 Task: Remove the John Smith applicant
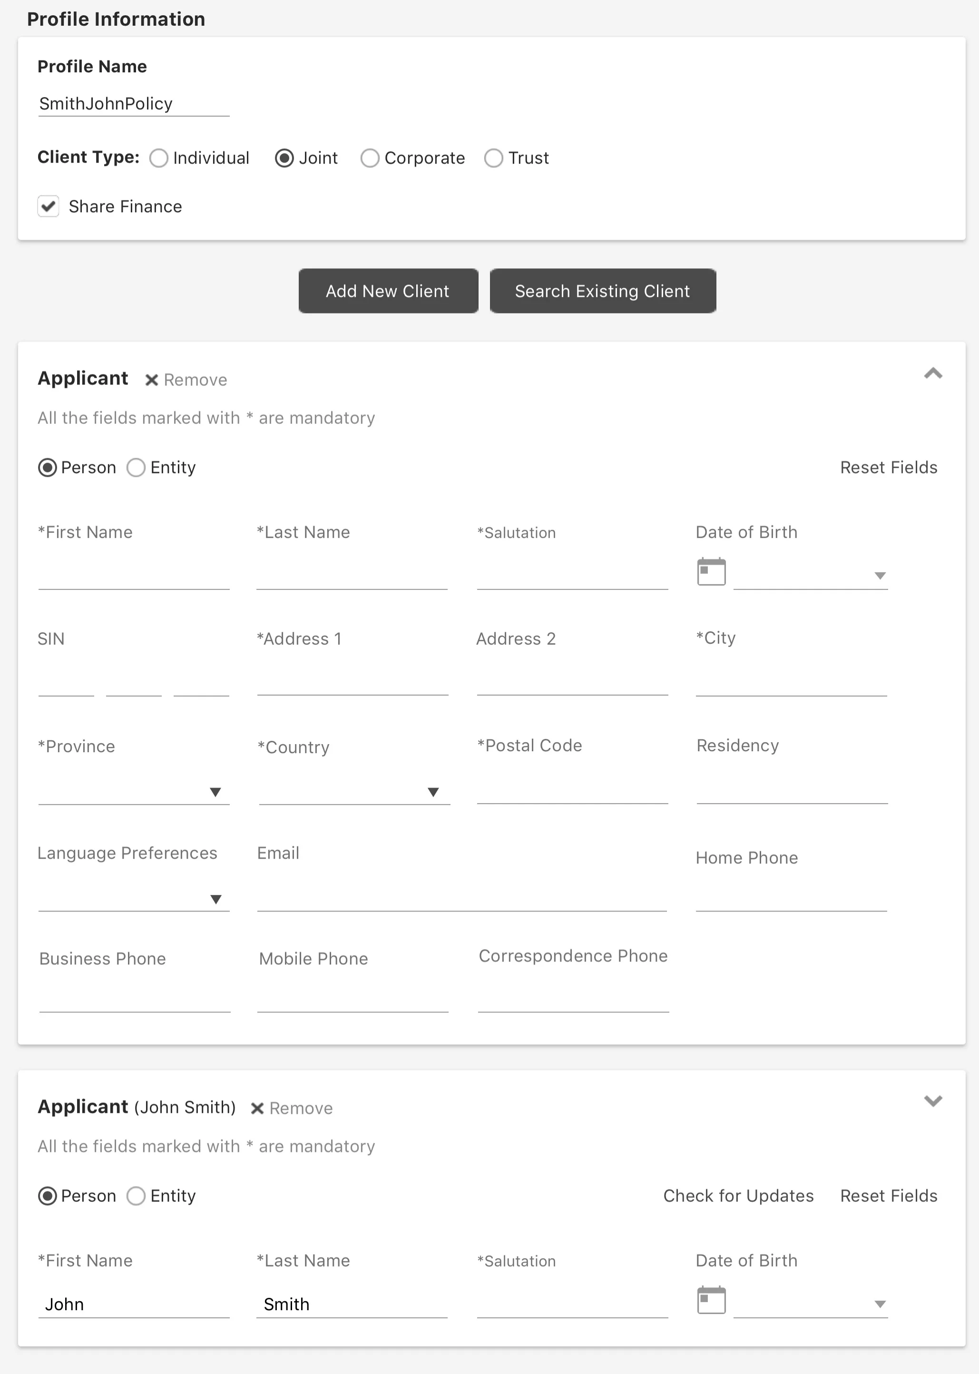click(291, 1108)
